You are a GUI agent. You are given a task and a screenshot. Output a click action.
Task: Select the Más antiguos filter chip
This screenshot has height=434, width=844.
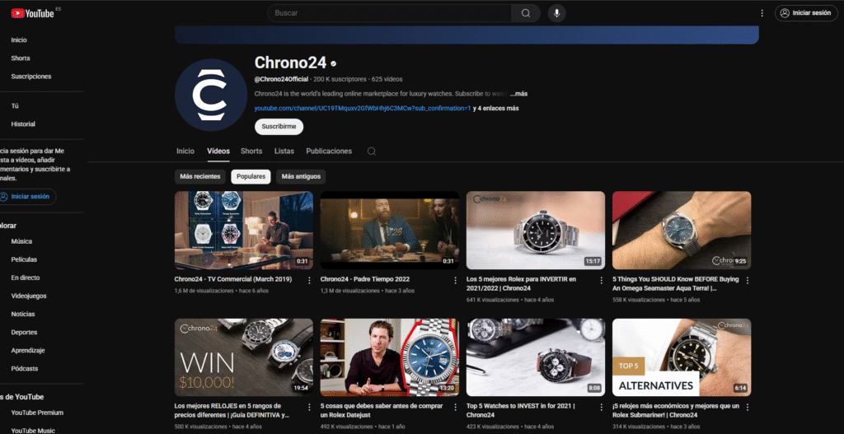301,176
